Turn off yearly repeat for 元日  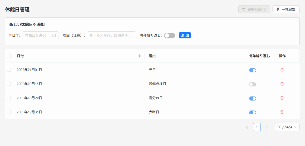pos(253,70)
